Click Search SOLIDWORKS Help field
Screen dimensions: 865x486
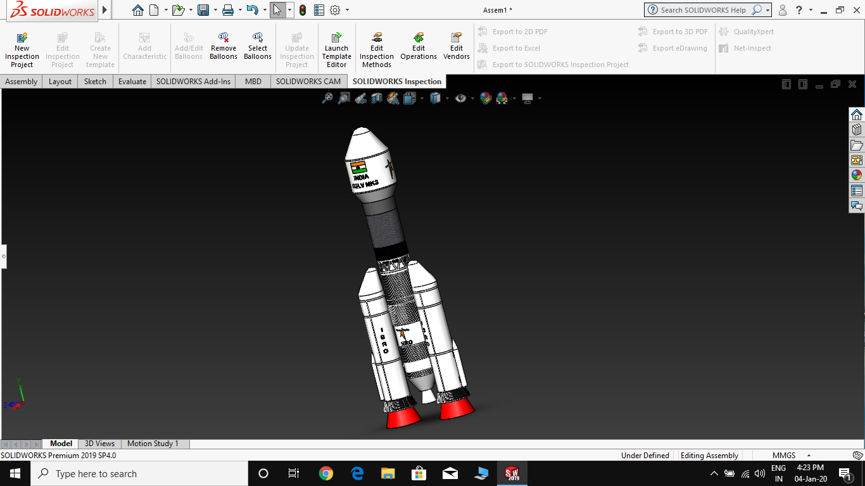click(x=703, y=10)
